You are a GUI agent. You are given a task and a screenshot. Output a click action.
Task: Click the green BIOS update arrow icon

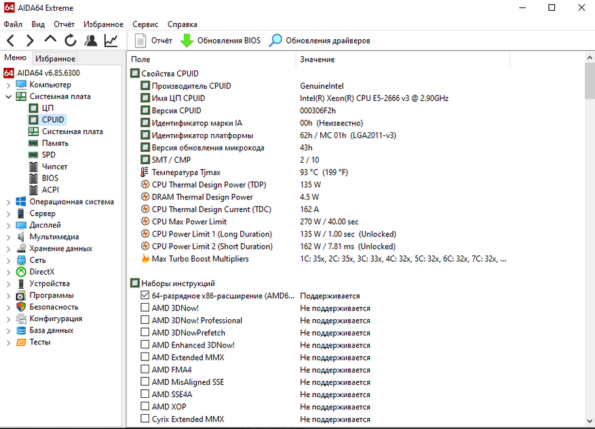pos(187,41)
